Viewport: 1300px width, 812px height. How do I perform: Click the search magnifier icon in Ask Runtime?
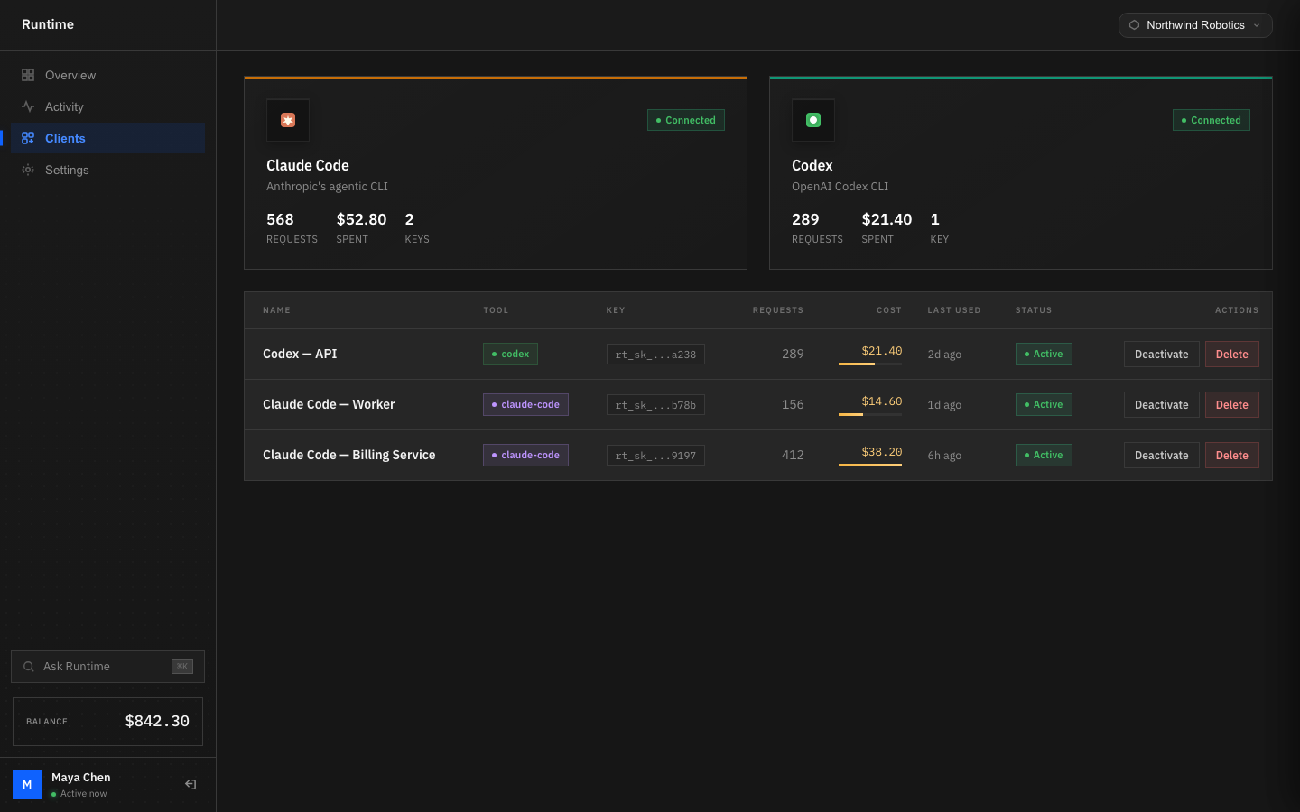[29, 667]
